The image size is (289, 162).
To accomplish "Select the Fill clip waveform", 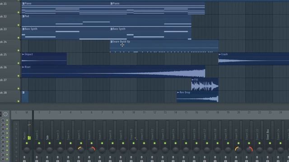I will pos(205,86).
